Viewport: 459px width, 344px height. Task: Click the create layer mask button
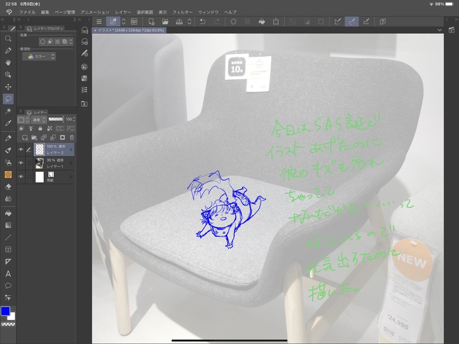point(63,137)
